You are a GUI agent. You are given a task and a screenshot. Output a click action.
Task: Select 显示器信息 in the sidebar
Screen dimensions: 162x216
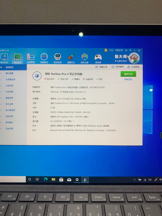coord(10,110)
